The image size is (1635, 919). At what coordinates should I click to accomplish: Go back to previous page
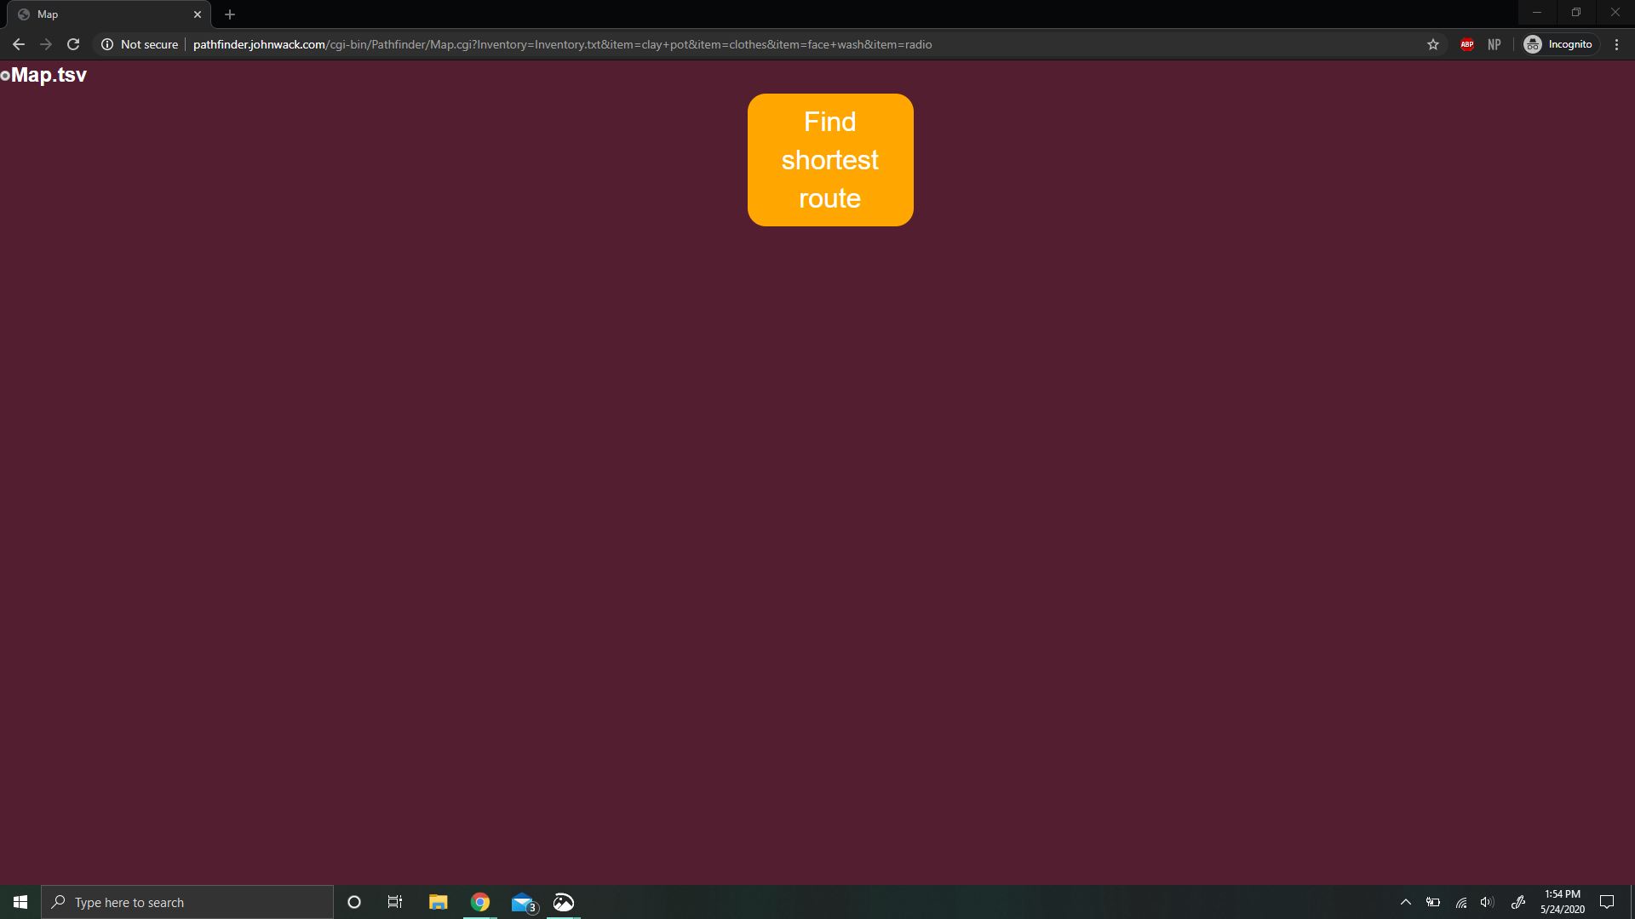[x=19, y=44]
